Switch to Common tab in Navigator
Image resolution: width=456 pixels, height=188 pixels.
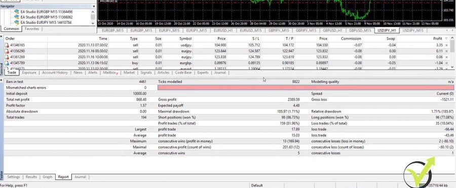[x=11, y=29]
